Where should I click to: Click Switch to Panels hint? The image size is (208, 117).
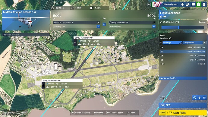point(81,113)
